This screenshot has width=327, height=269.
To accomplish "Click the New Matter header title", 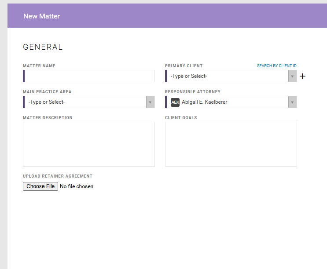I will [x=41, y=16].
